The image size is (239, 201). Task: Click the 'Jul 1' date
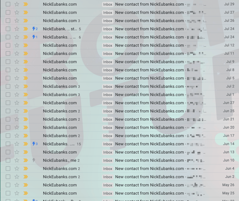click(x=230, y=94)
